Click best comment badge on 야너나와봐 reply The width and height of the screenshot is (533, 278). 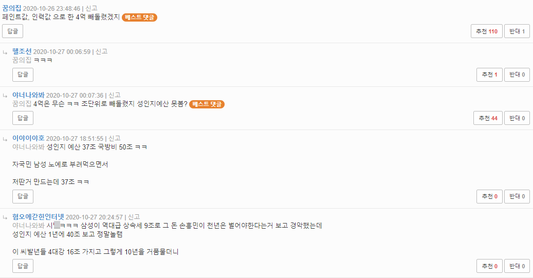207,104
